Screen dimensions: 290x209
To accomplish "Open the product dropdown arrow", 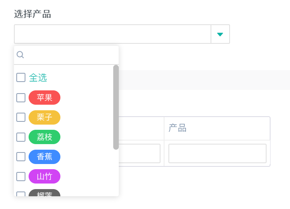I will click(x=220, y=34).
